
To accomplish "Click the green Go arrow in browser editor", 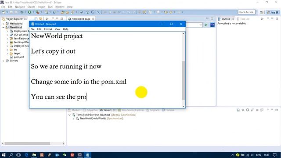I will [206, 25].
